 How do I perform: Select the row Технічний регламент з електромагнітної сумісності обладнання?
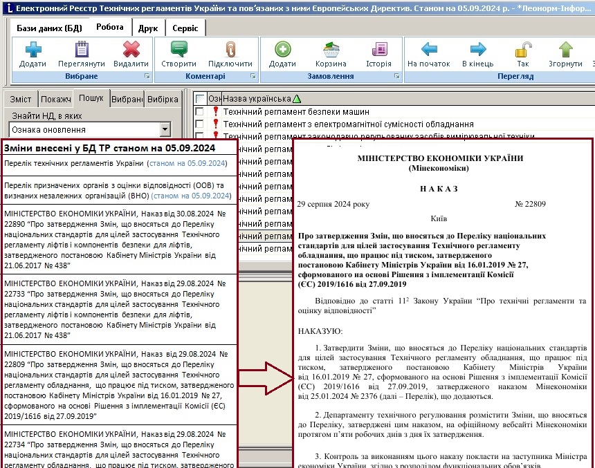pyautogui.click(x=348, y=124)
